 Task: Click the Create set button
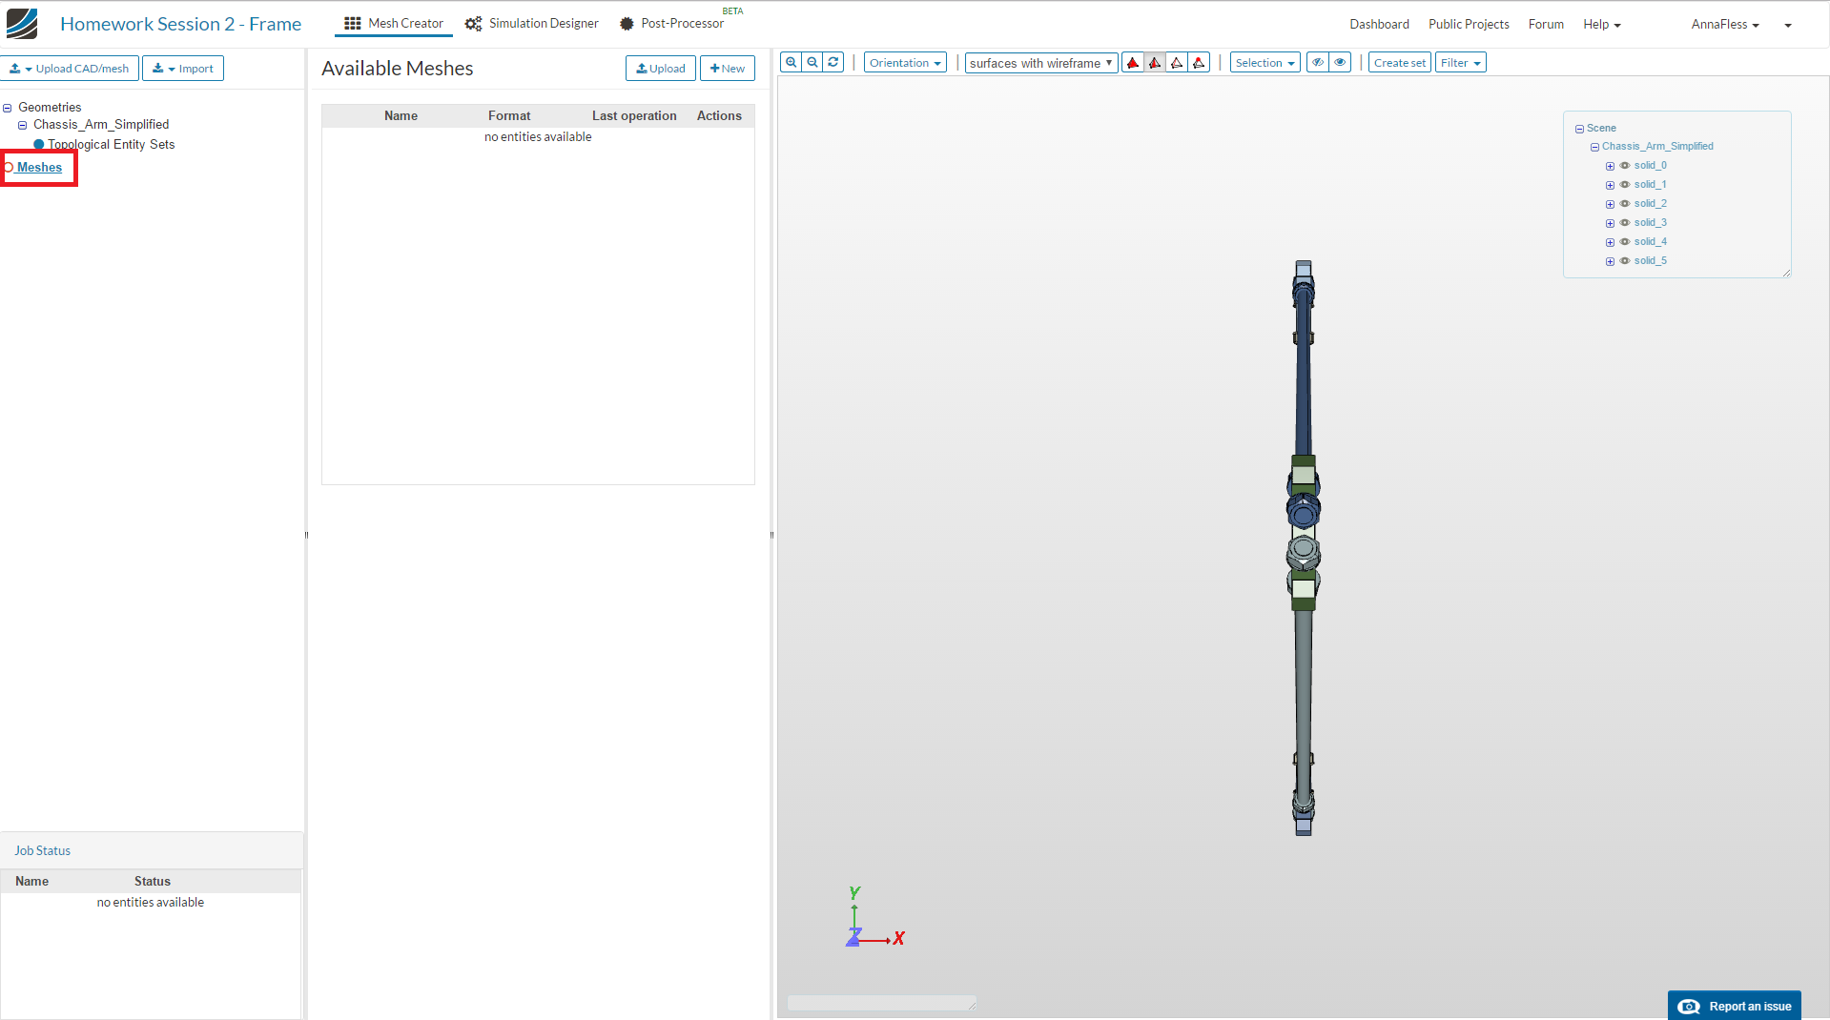[x=1400, y=63]
